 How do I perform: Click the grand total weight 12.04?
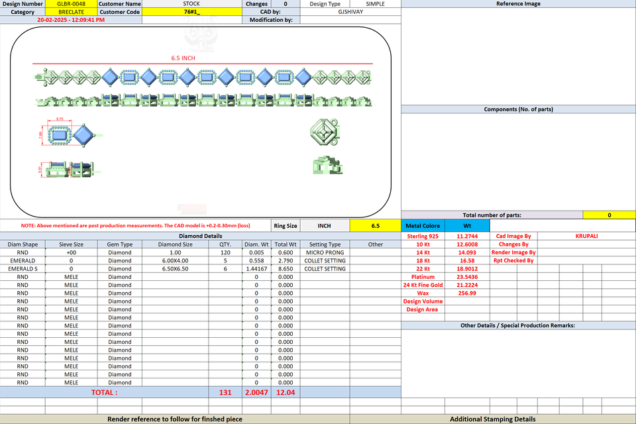[286, 392]
